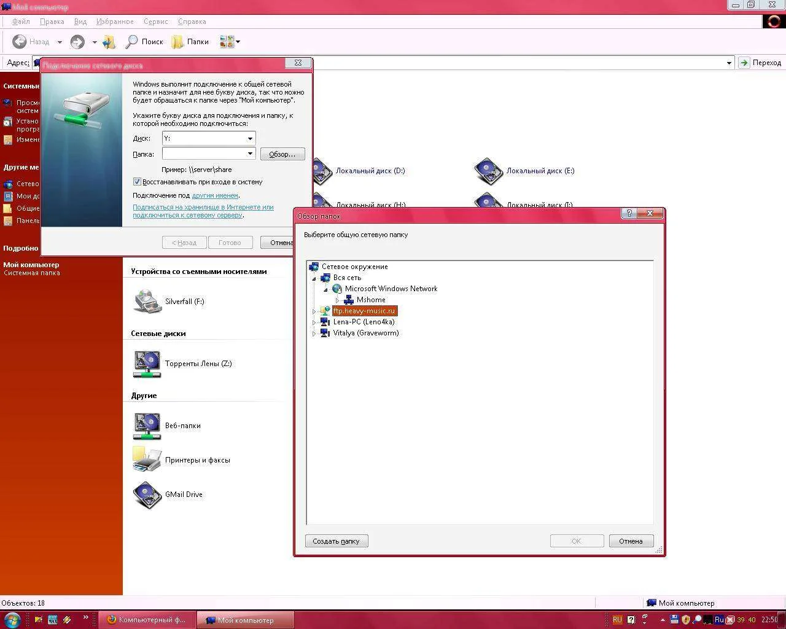Click the Мой компьютер taskbar button

(246, 620)
